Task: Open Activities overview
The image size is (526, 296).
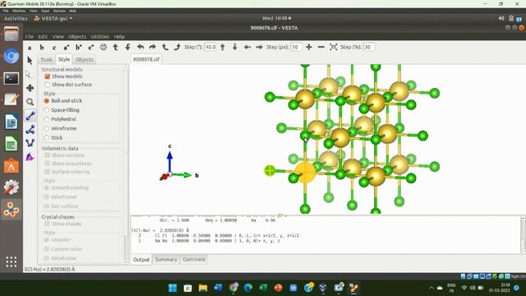Action: tap(16, 18)
